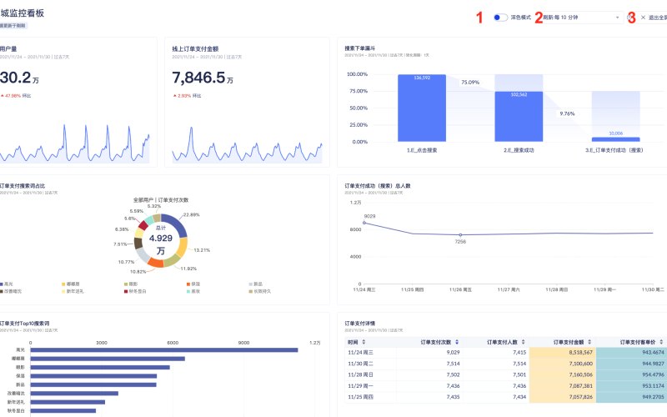Toggle 秋冬显白 legend entry
Viewport: 667px width, 417px height.
tap(135, 291)
